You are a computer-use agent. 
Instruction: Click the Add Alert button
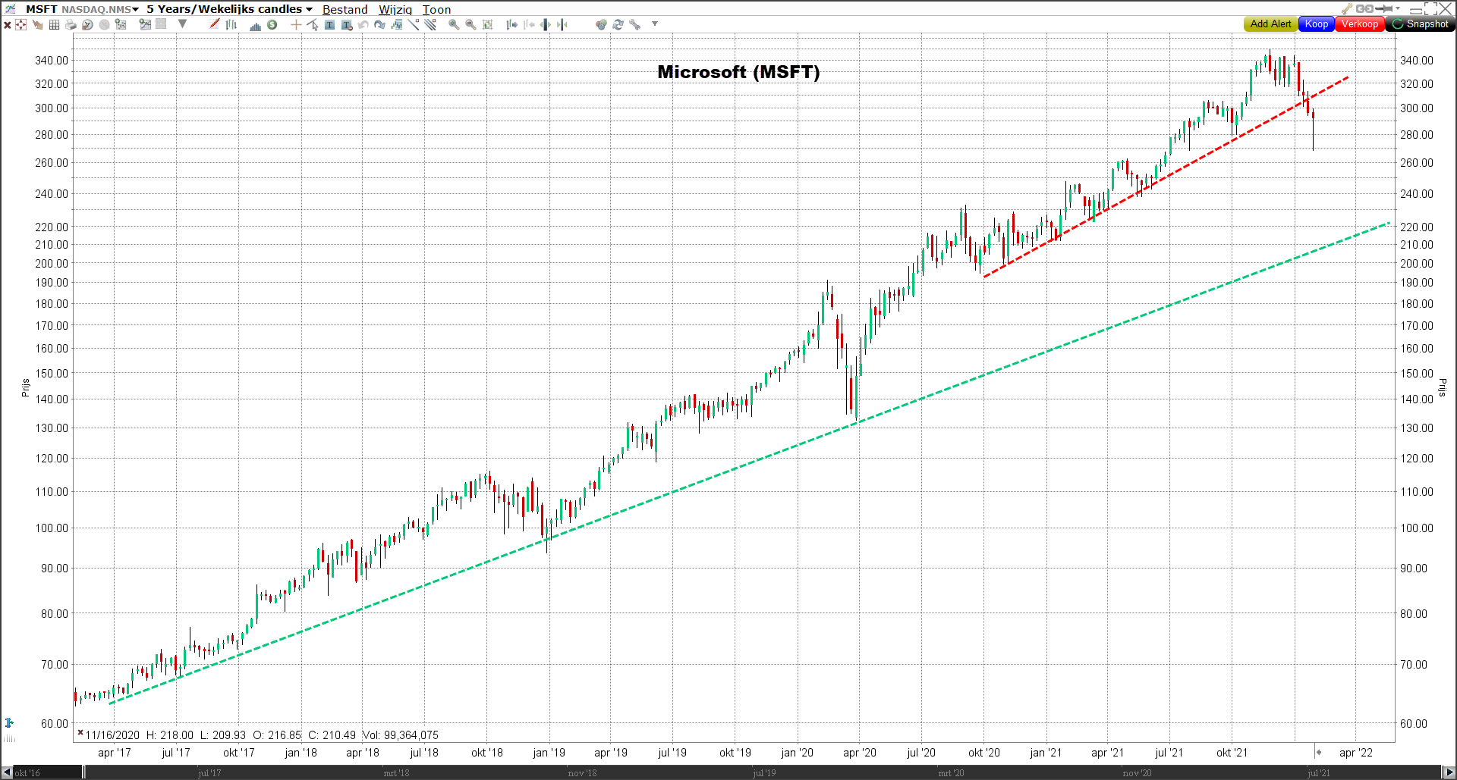[x=1270, y=24]
